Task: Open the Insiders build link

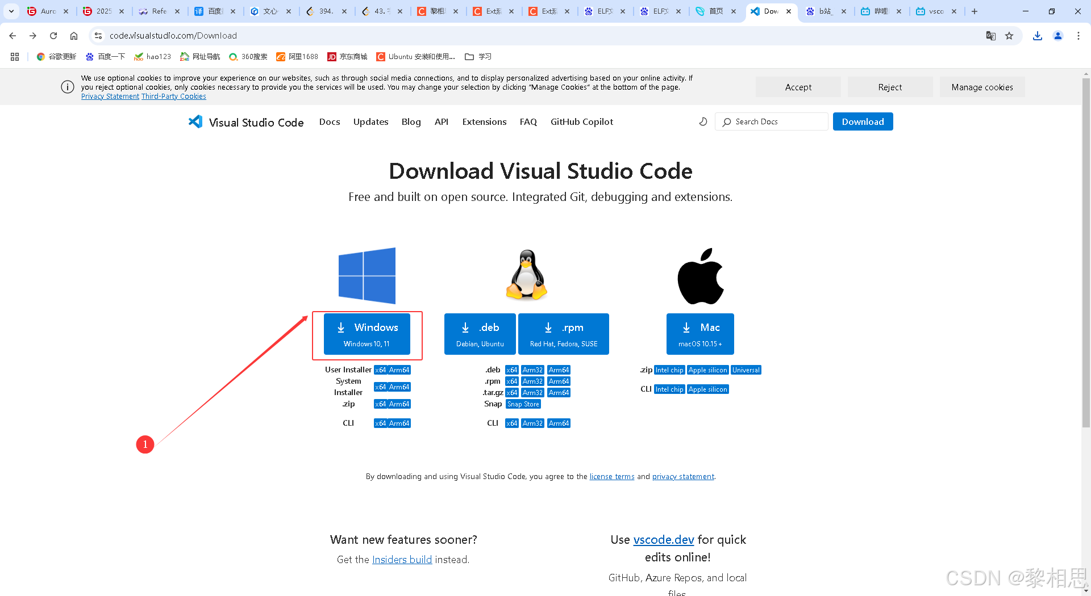Action: pyautogui.click(x=402, y=559)
